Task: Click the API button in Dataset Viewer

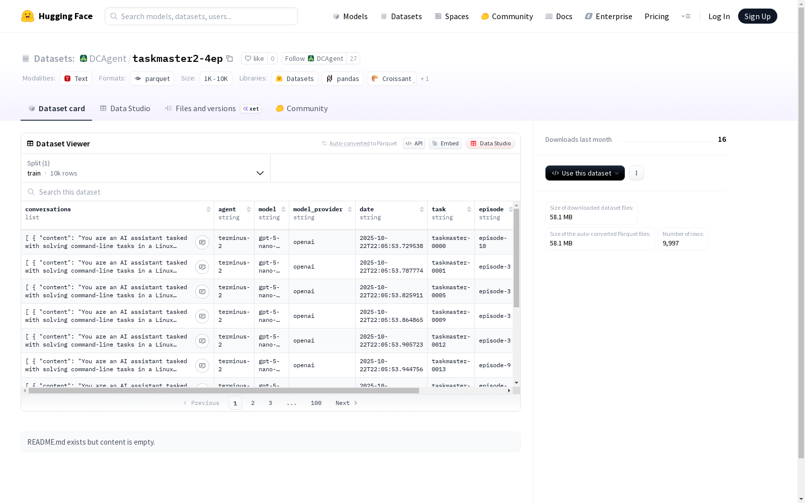Action: point(414,143)
